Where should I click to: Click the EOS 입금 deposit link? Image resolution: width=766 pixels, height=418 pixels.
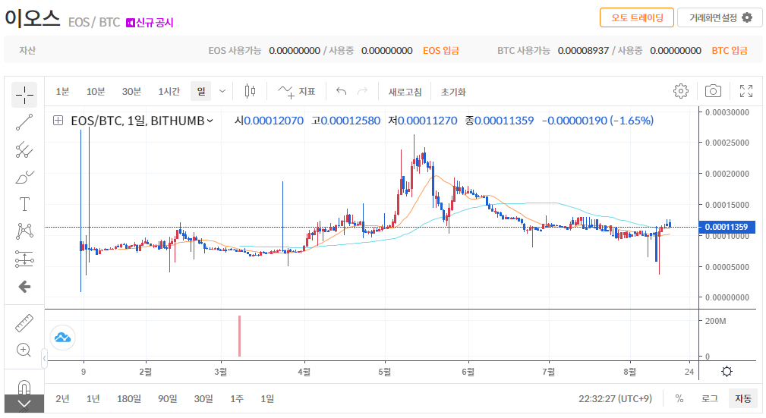(x=440, y=50)
